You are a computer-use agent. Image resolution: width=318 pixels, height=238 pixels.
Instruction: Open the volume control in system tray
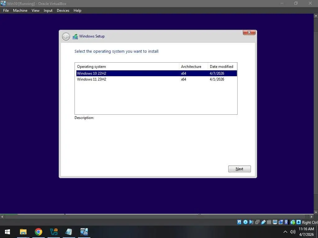(x=293, y=232)
